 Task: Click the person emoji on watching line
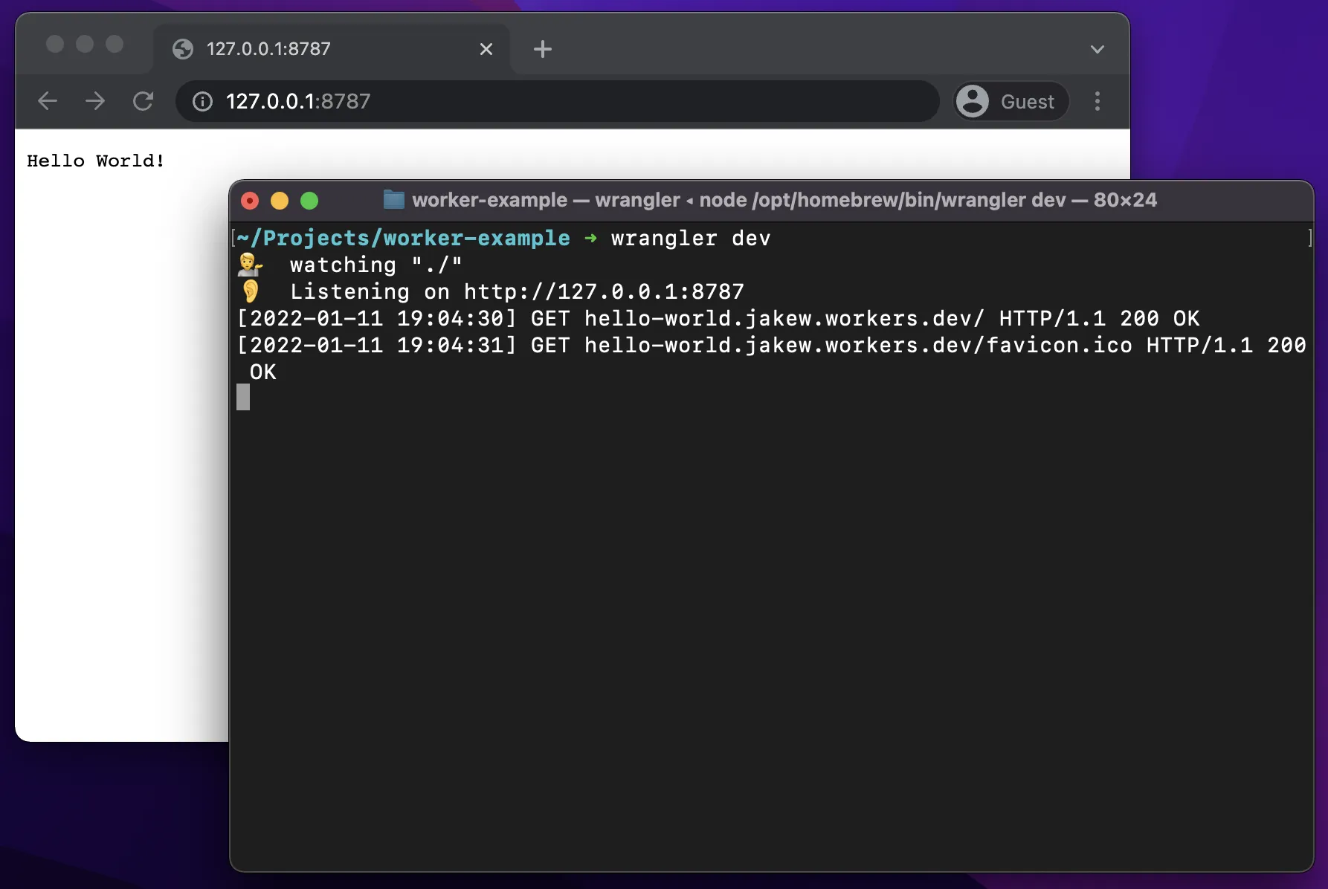[x=251, y=265]
